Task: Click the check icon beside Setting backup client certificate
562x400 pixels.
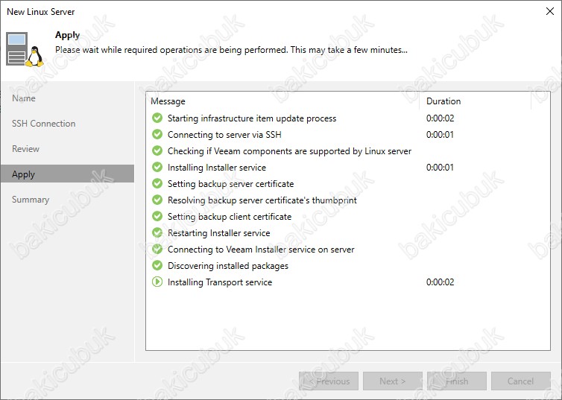Action: click(157, 216)
